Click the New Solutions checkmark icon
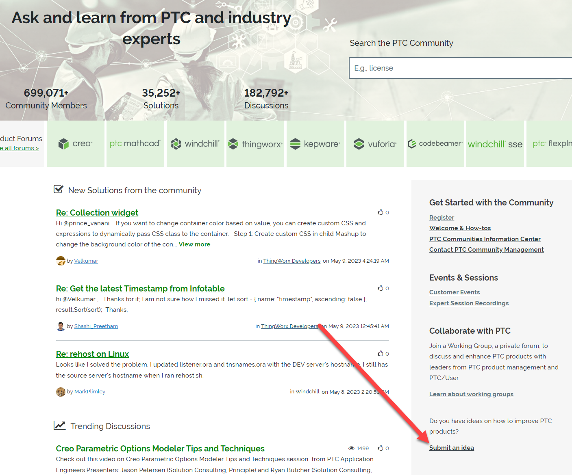 [59, 189]
